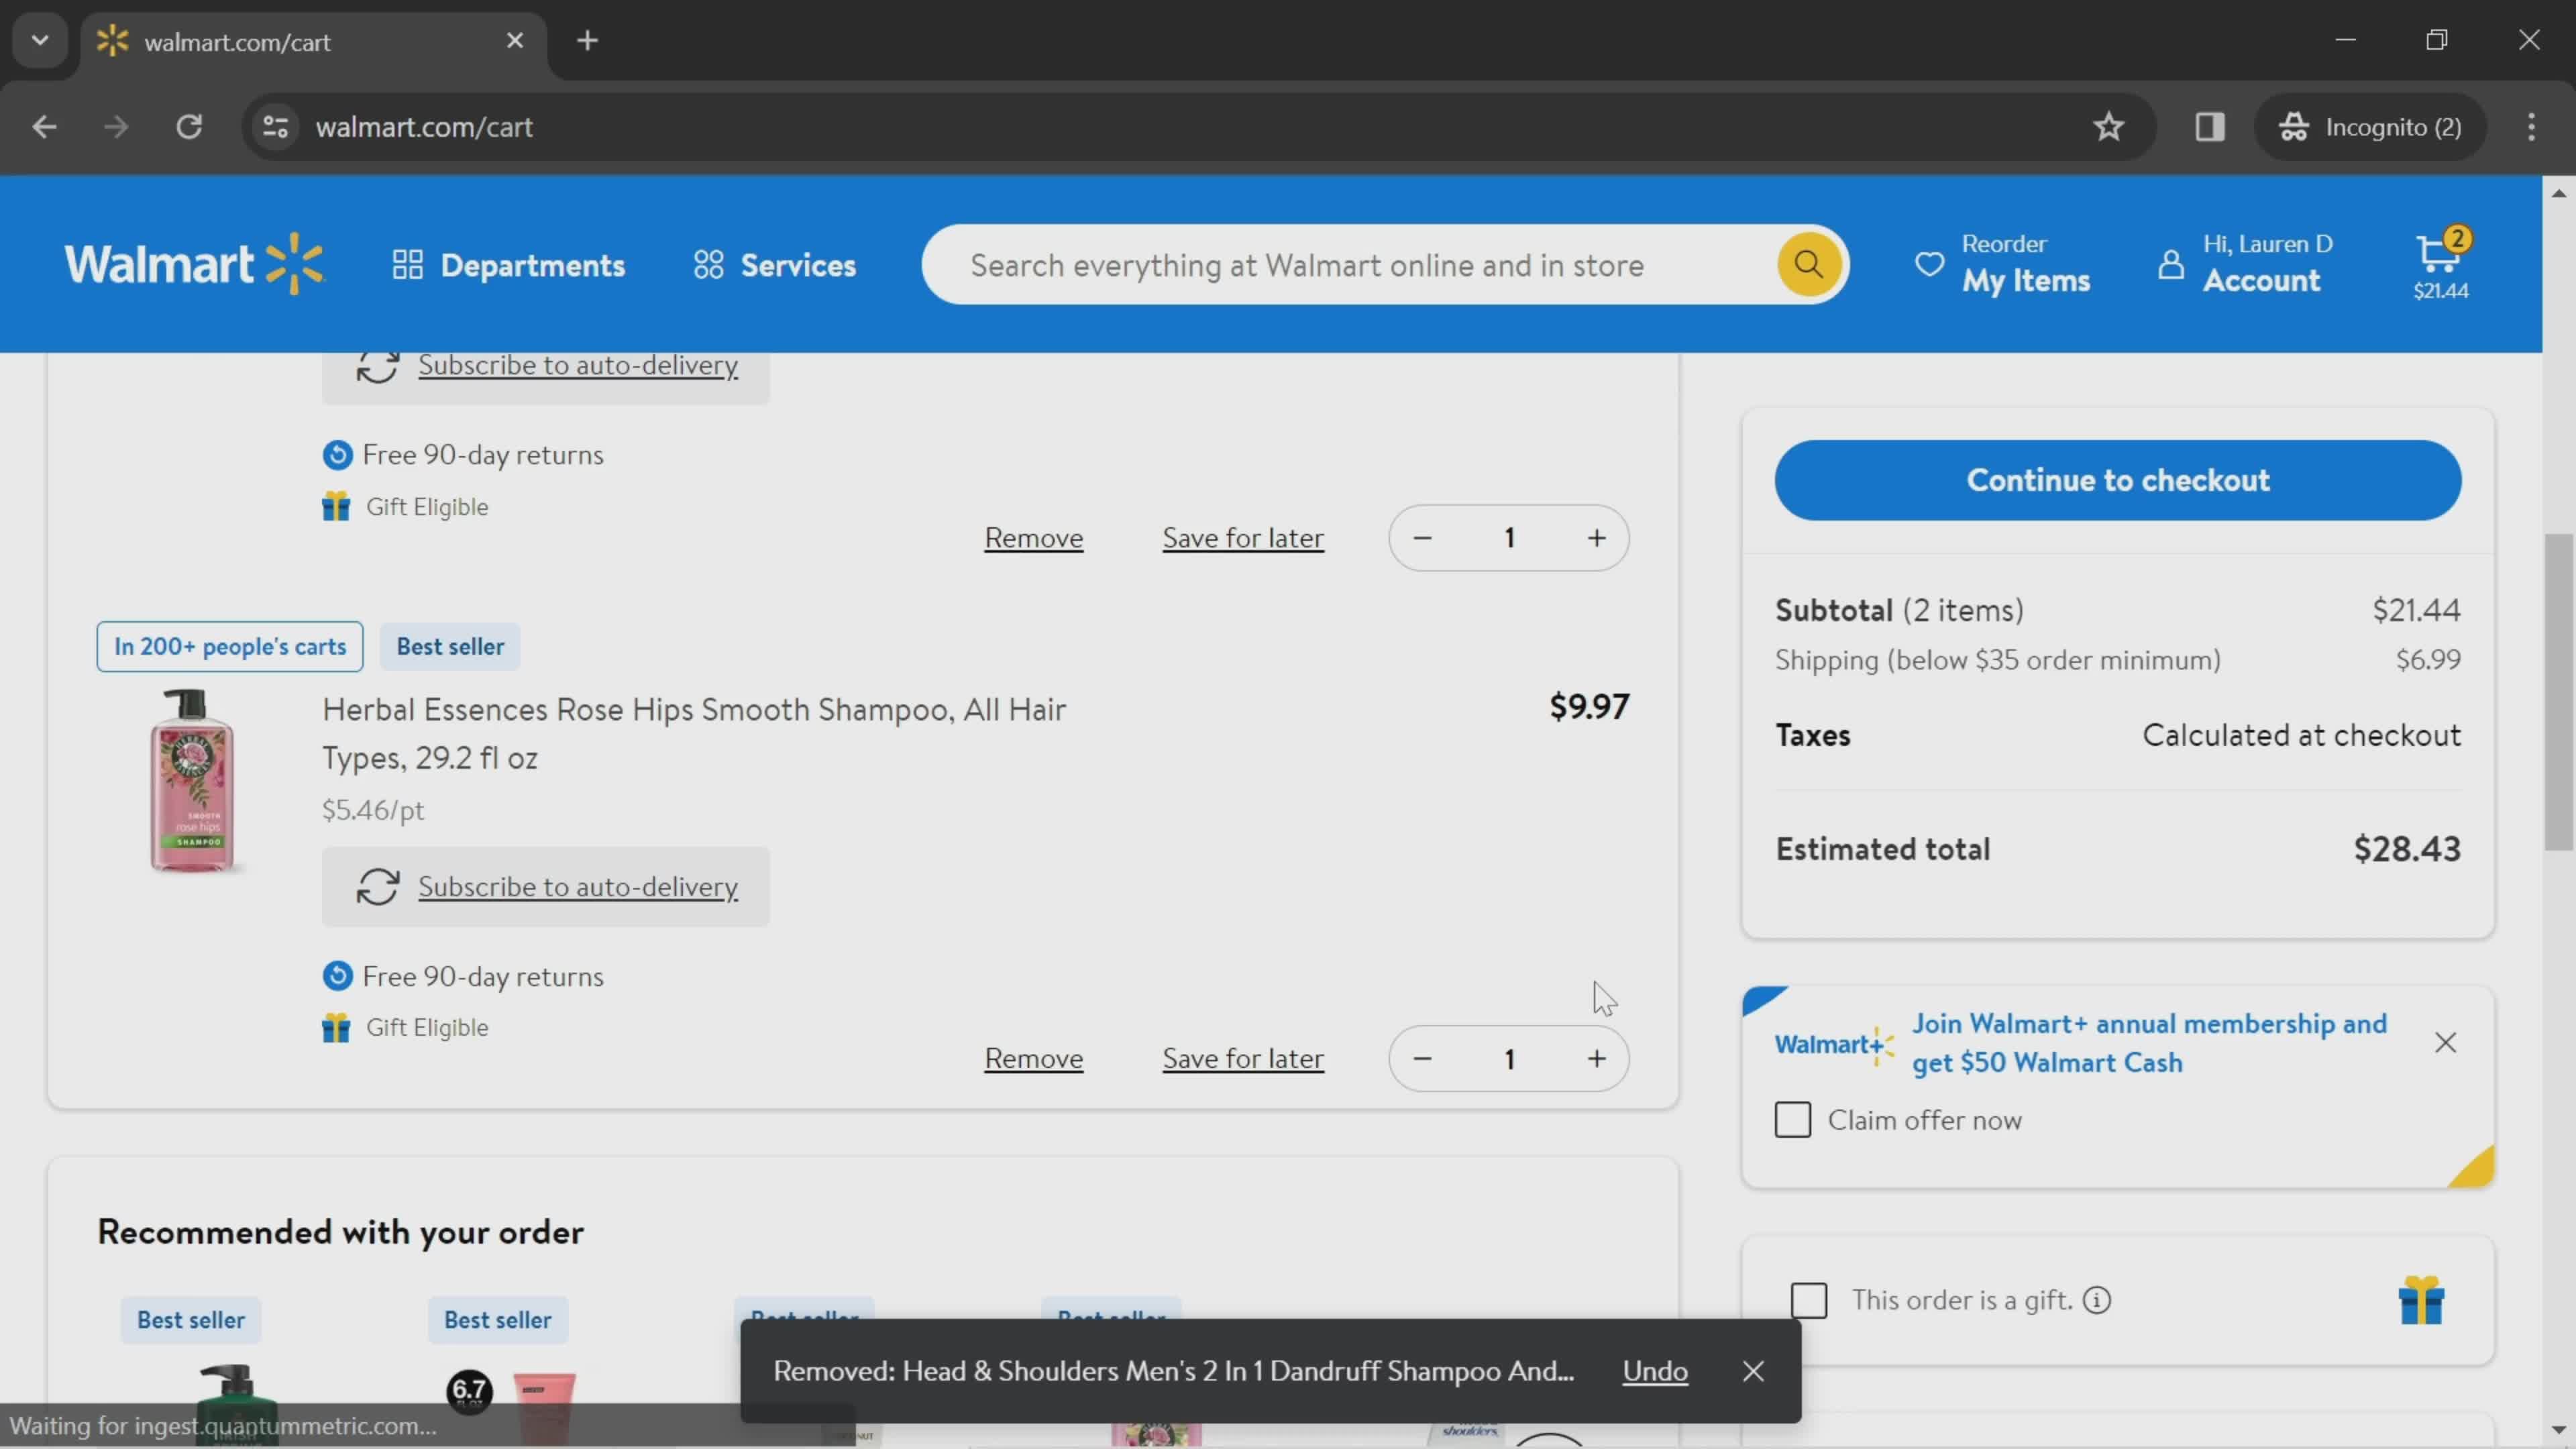Click the Walmart+ logo in offer card
Viewport: 2576px width, 1449px height.
pos(1835,1045)
